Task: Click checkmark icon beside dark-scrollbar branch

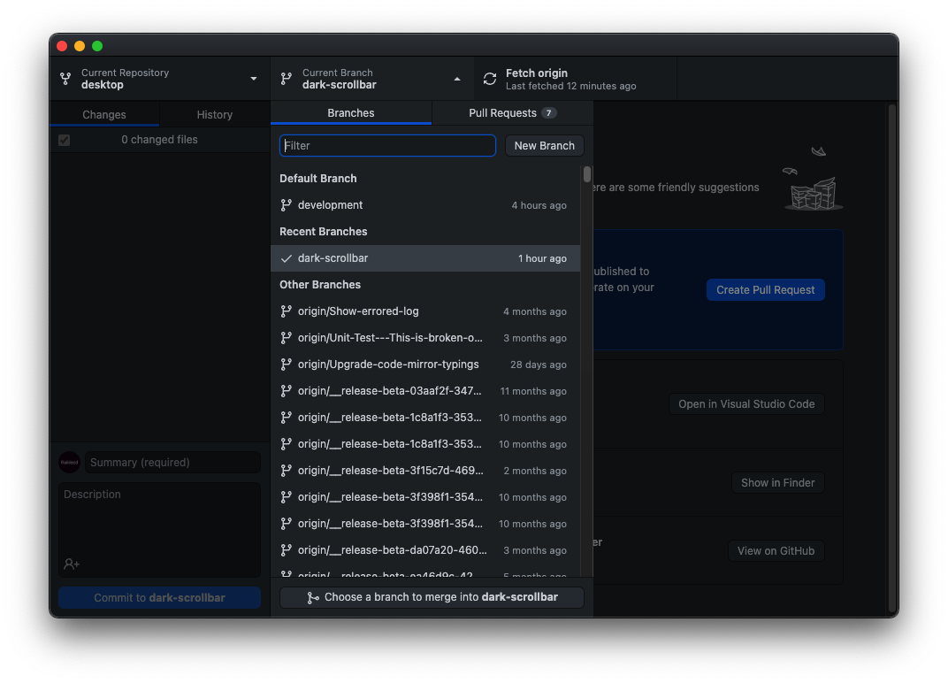Action: [x=286, y=258]
